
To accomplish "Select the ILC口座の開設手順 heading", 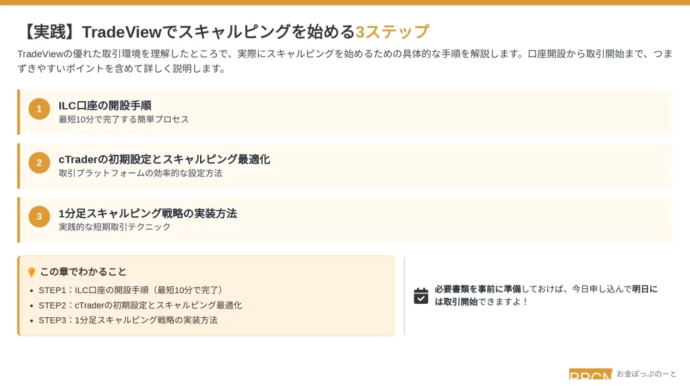I will (x=104, y=106).
